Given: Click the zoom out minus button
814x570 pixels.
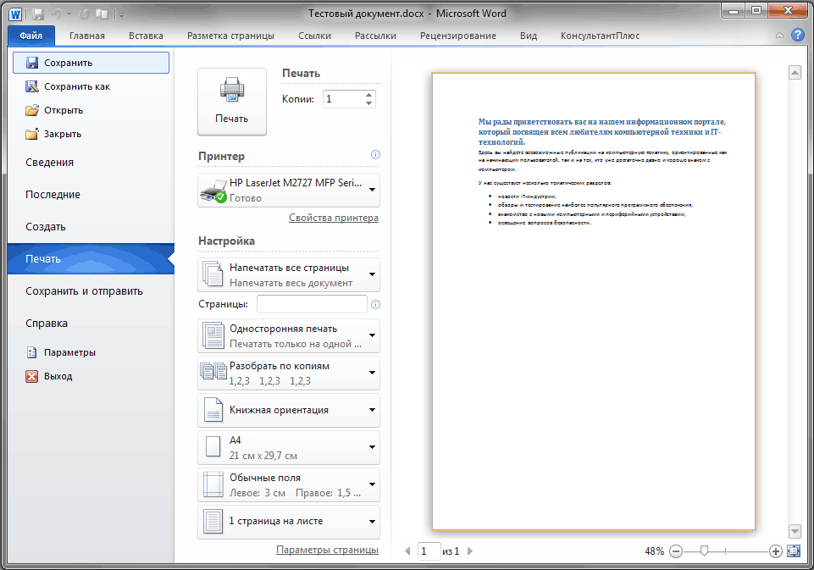Looking at the screenshot, I should point(676,551).
